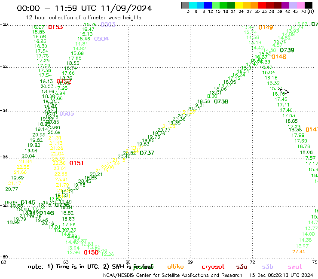Click the 18.82 wave height value

(x=67, y=213)
